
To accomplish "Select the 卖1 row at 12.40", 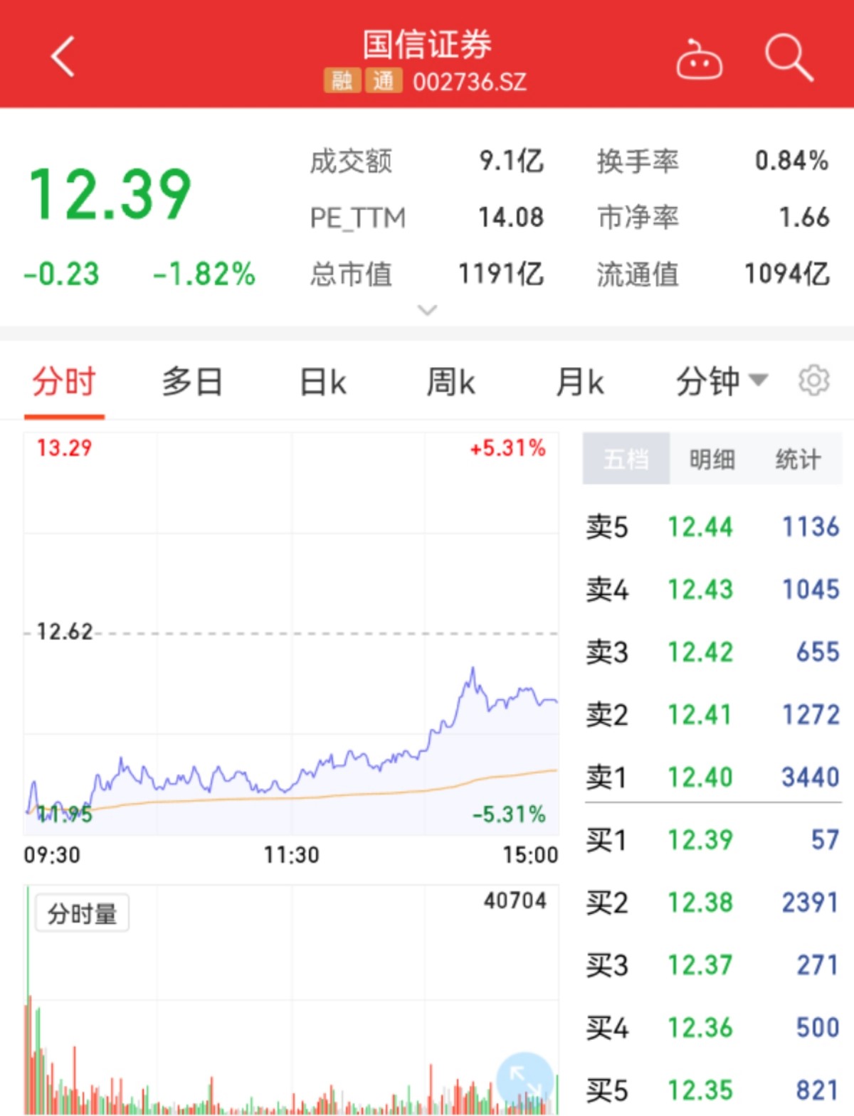I will (712, 777).
